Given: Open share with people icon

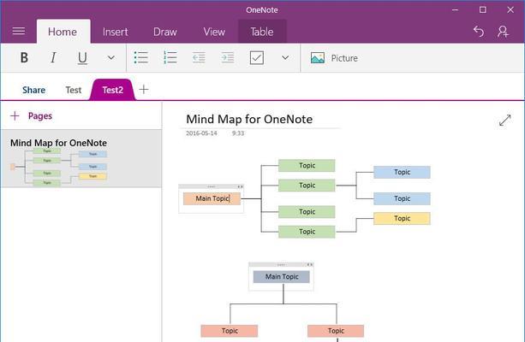Looking at the screenshot, I should (x=503, y=32).
